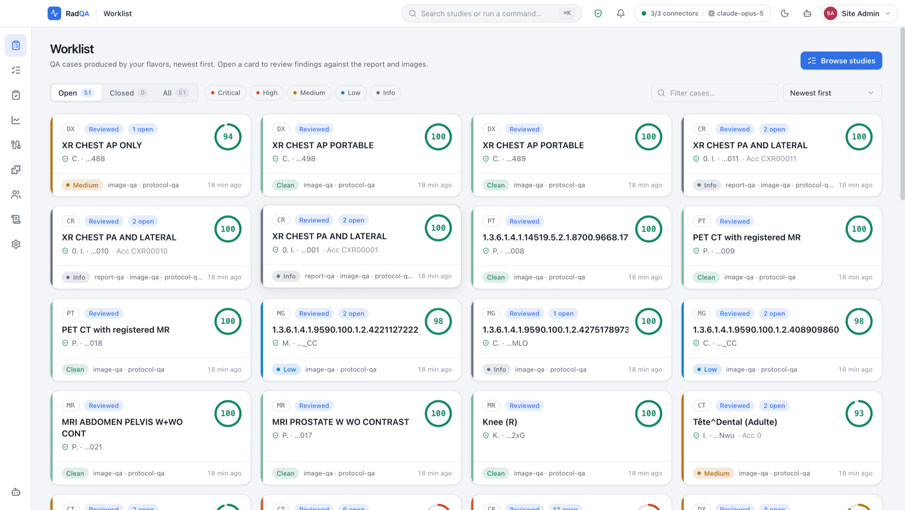Click the Browse studies button

click(841, 61)
